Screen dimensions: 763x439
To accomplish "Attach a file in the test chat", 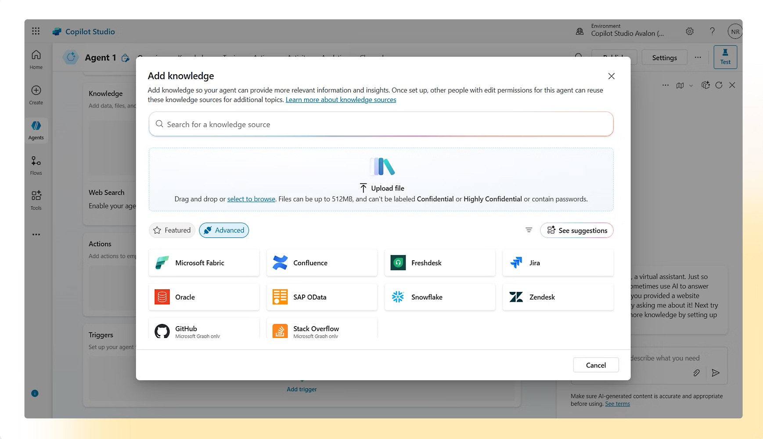I will (x=696, y=373).
